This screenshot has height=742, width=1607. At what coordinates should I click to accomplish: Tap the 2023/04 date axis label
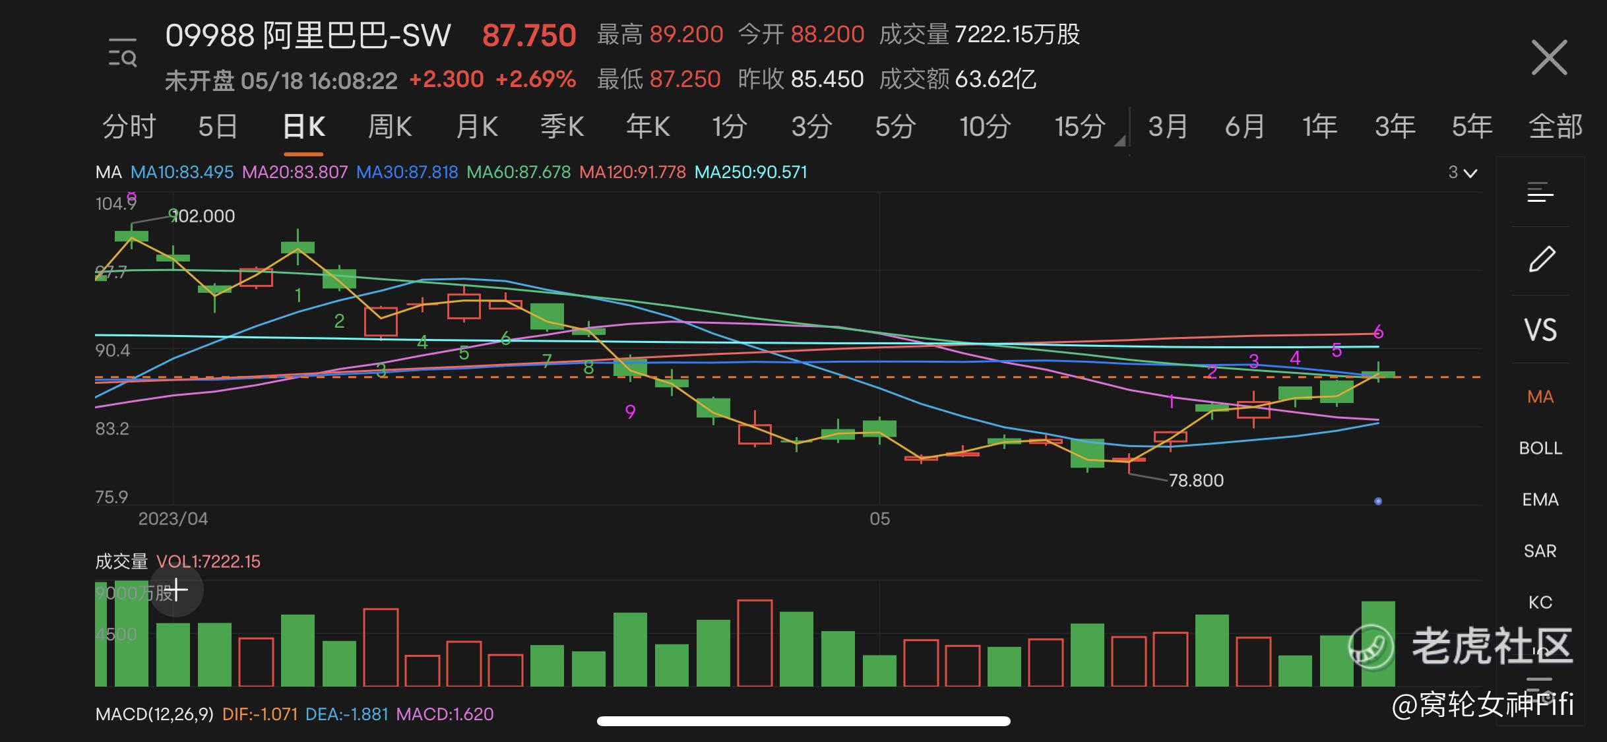173,518
